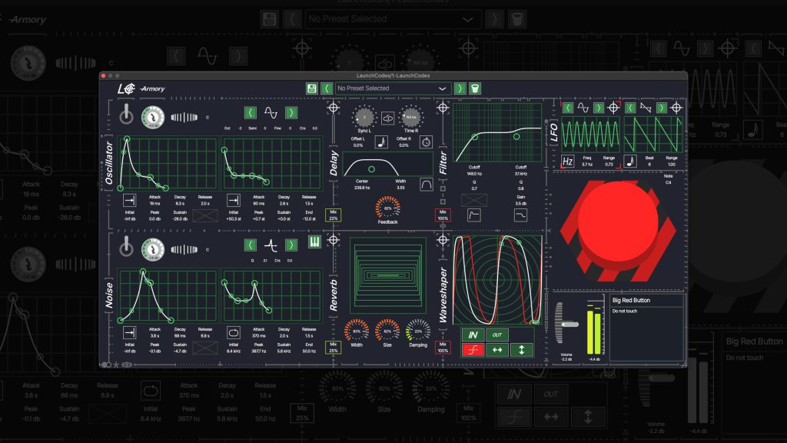Click the Delay Offset R stopwatch icon
The width and height of the screenshot is (787, 443).
tap(426, 140)
